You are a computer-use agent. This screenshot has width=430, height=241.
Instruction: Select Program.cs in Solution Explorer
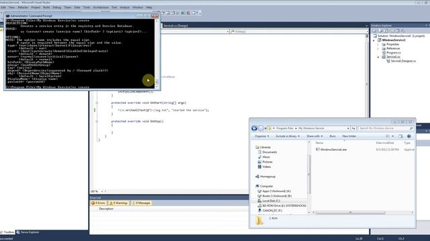394,52
